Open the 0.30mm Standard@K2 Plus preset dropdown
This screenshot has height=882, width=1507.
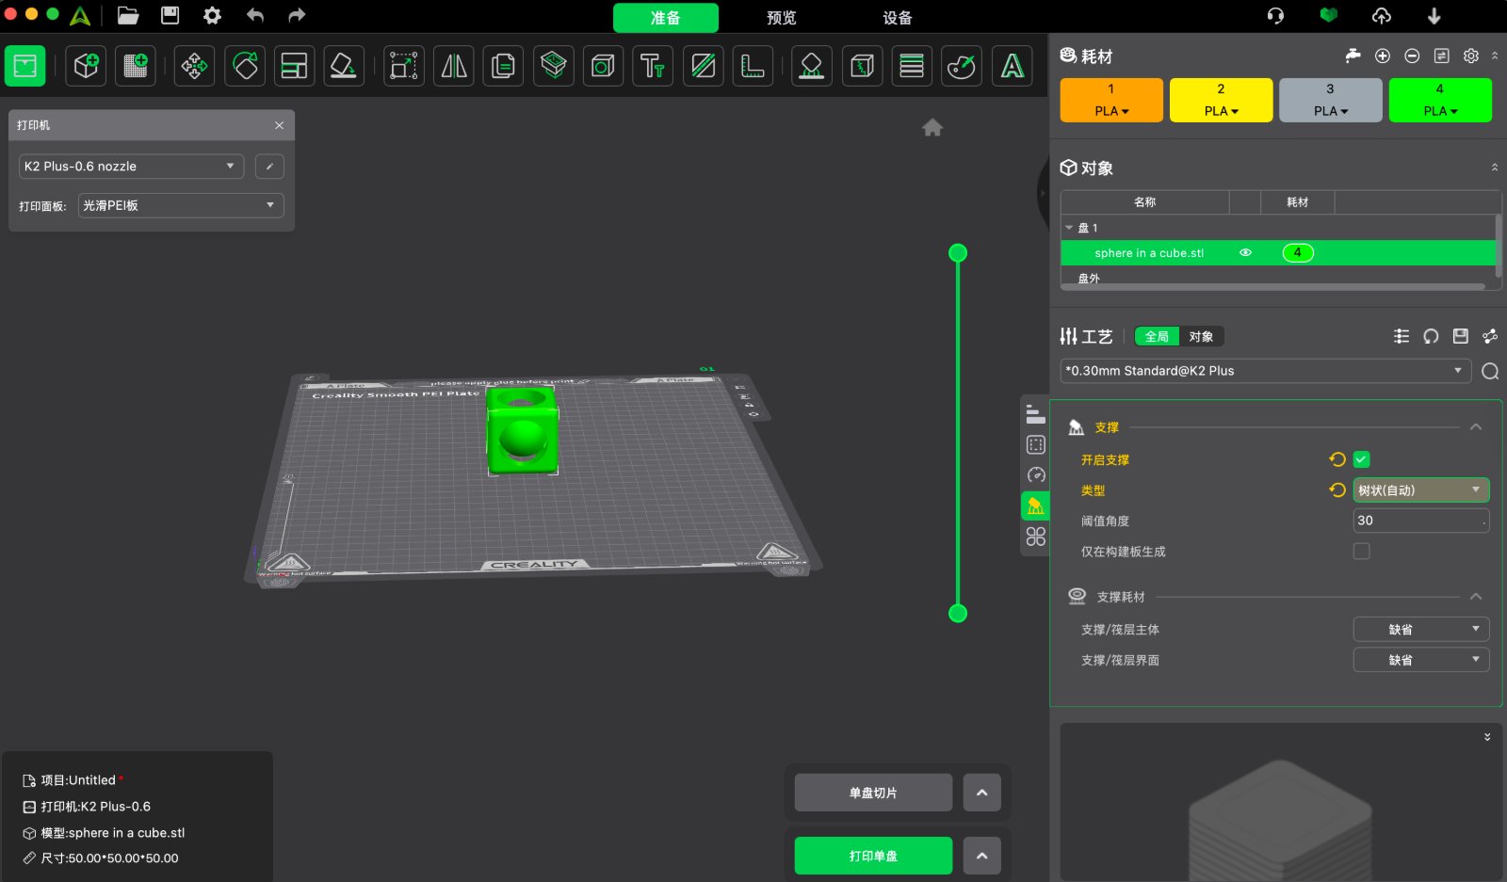click(x=1266, y=371)
